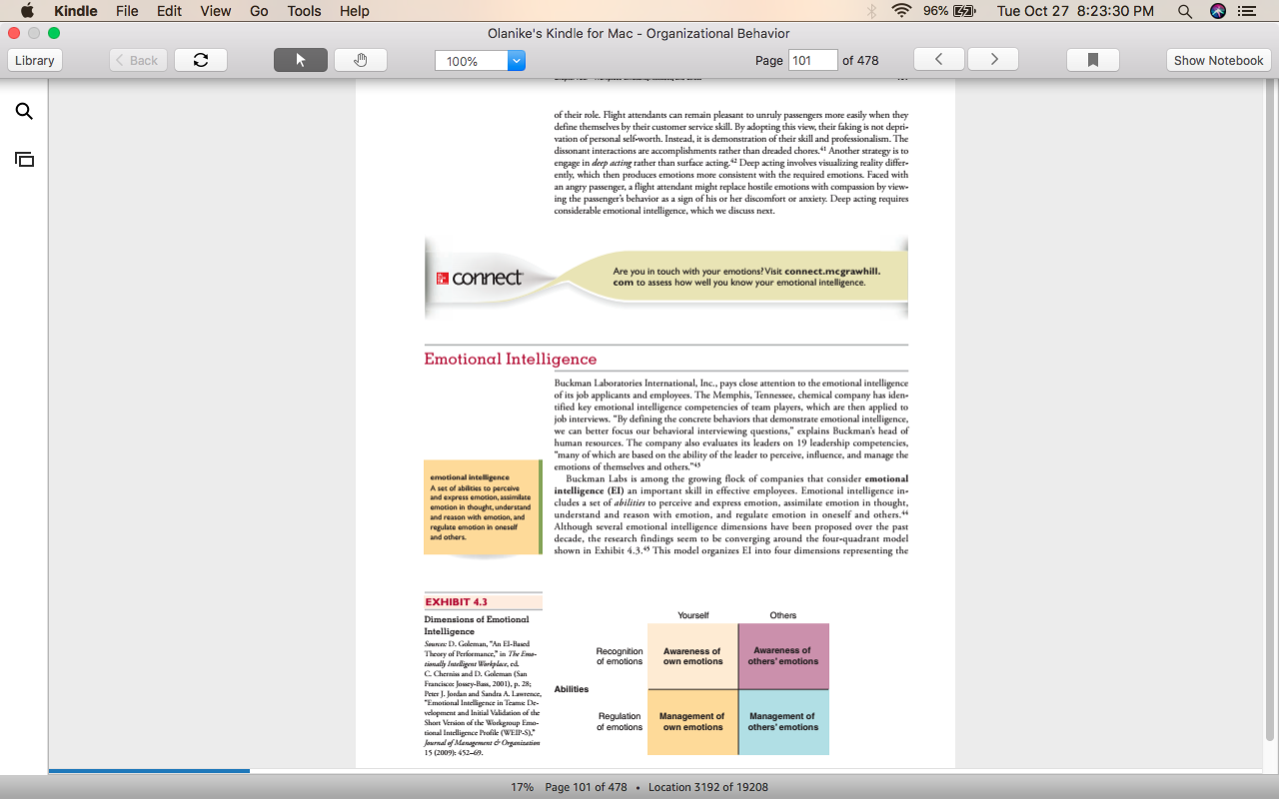Open the search sidebar magnifier icon
The image size is (1279, 799).
[24, 111]
